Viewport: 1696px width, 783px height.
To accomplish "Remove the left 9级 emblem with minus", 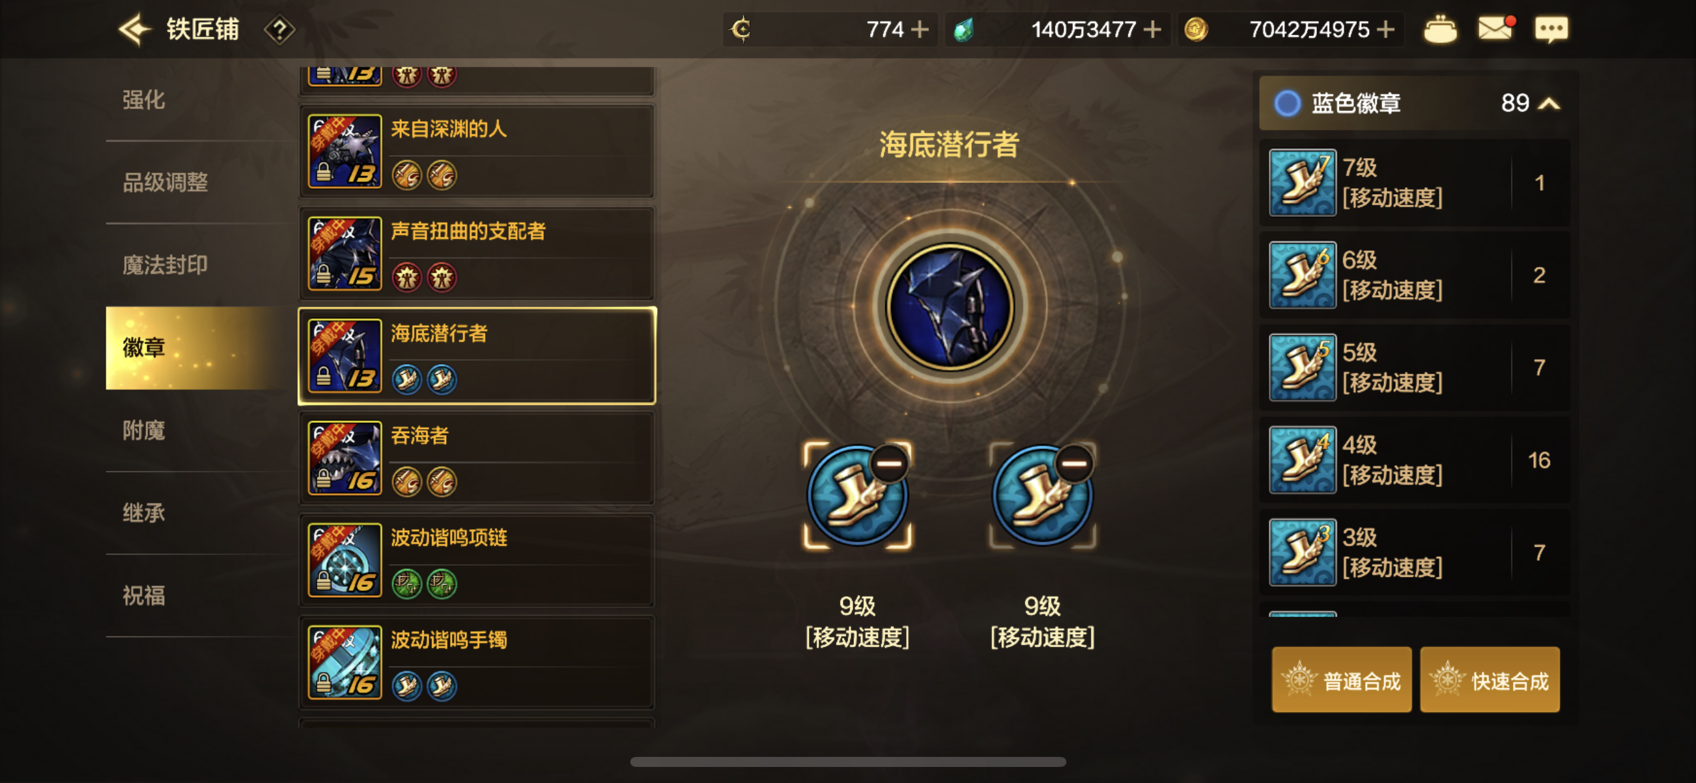I will (x=890, y=464).
